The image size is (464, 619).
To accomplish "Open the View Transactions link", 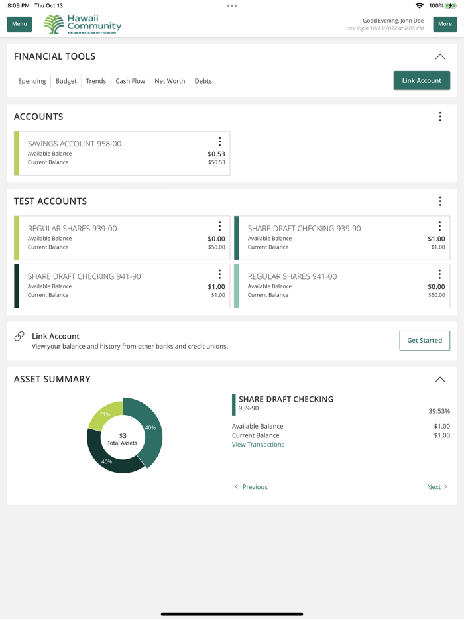I will [x=258, y=445].
